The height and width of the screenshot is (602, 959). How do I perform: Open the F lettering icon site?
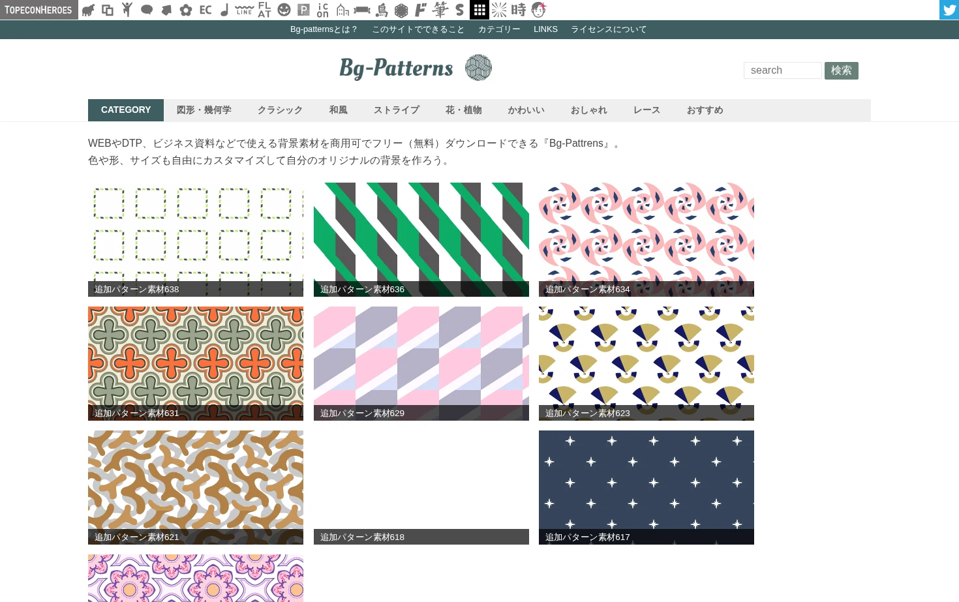tap(421, 10)
